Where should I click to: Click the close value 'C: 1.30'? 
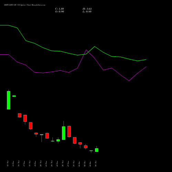pyautogui.click(x=60, y=9)
